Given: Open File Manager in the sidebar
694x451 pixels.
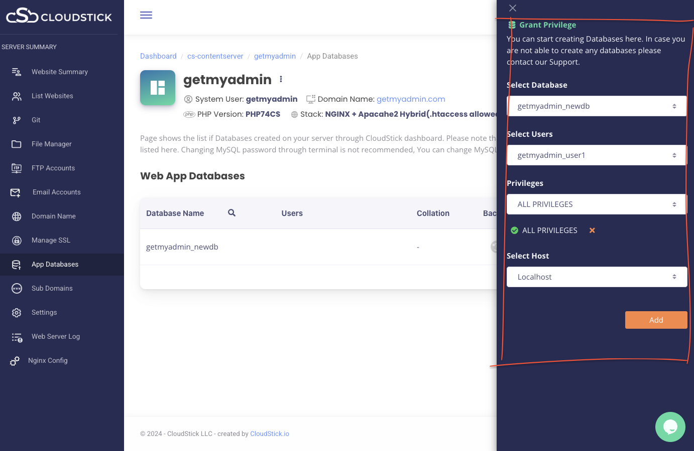Looking at the screenshot, I should 51,144.
